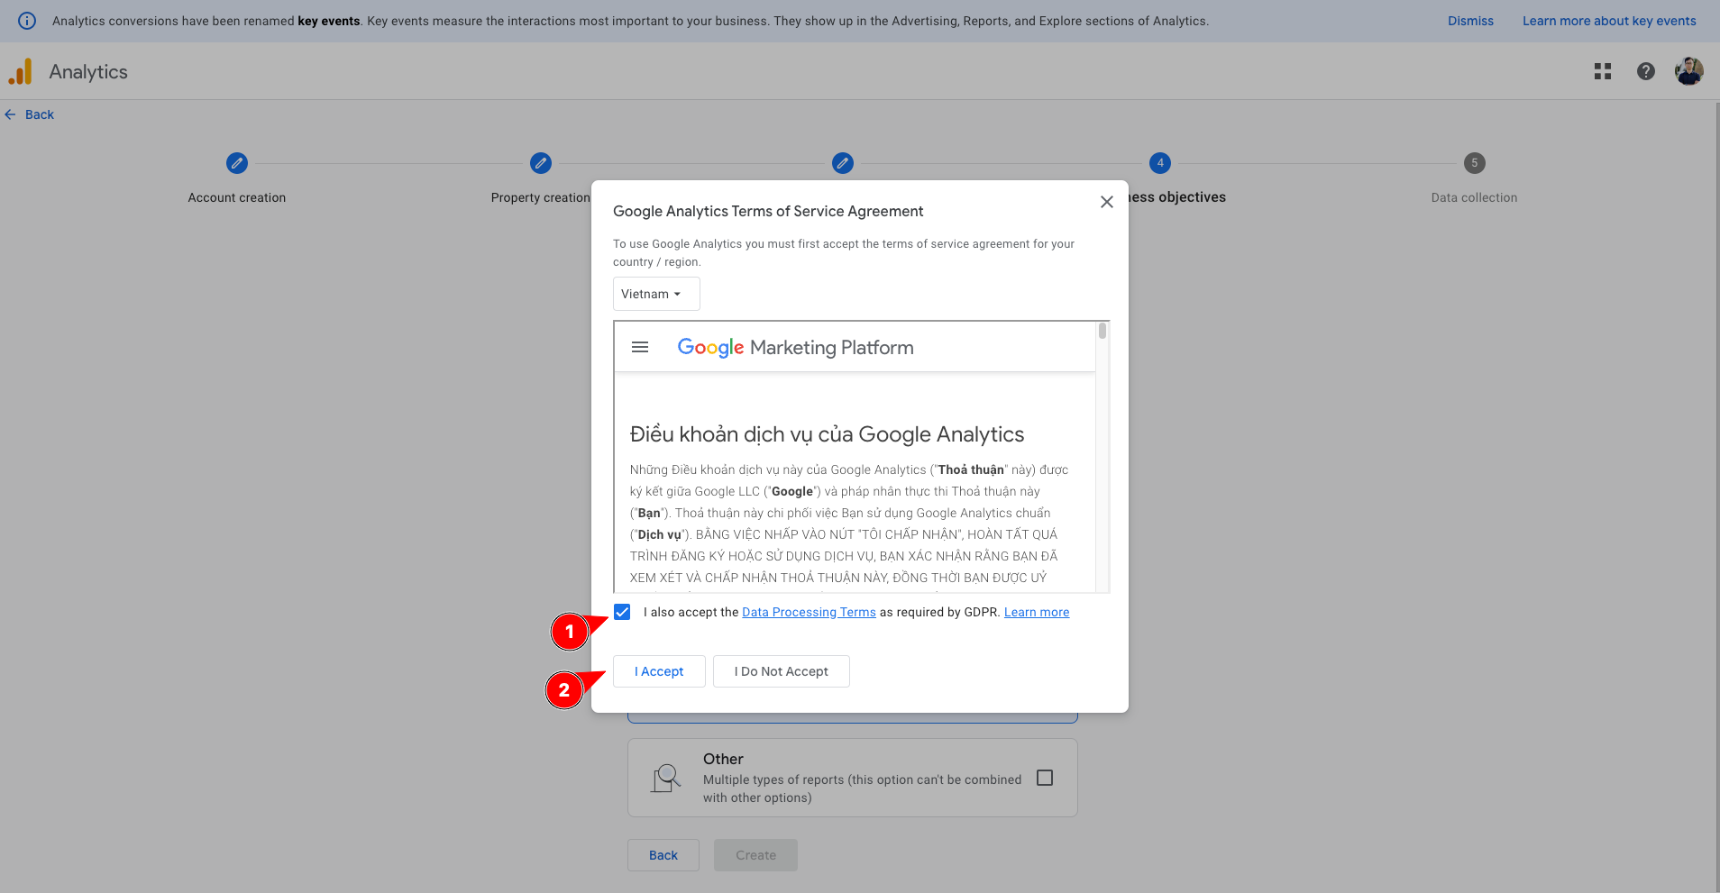Viewport: 1720px width, 893px height.
Task: Dismiss the key events notification
Action: click(1470, 21)
